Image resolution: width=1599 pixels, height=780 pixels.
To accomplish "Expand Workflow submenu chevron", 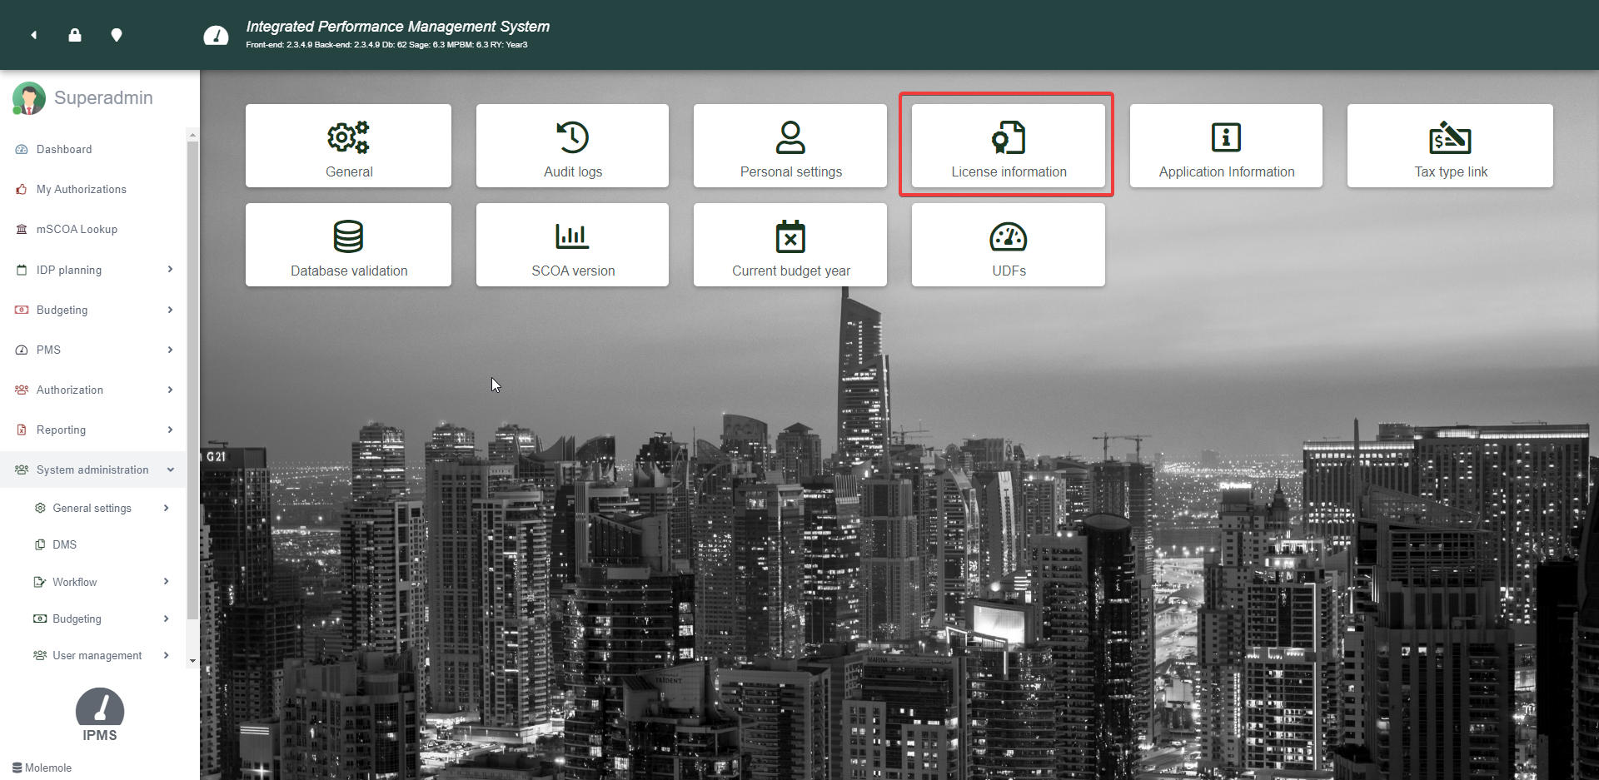I will pos(167,581).
